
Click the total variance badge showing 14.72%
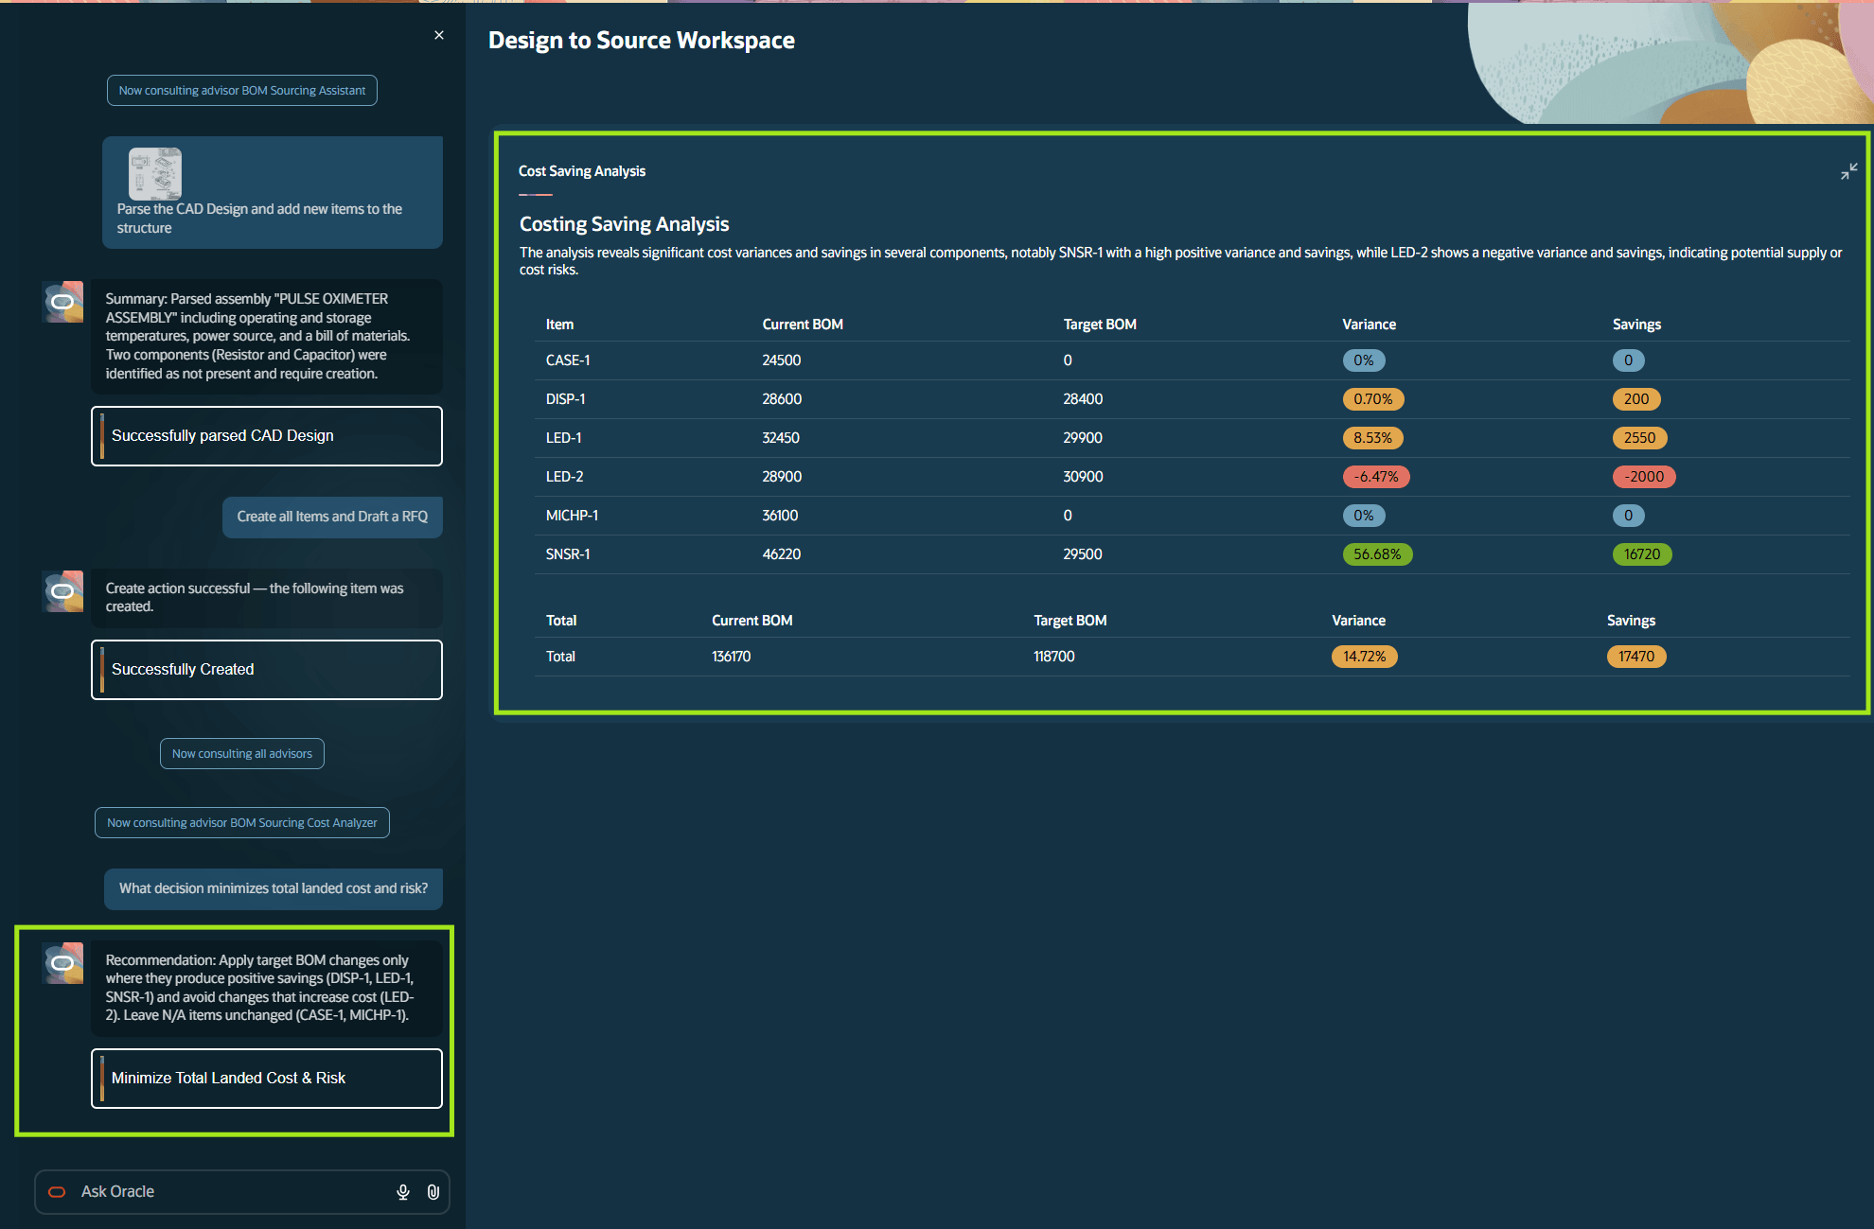pos(1364,656)
